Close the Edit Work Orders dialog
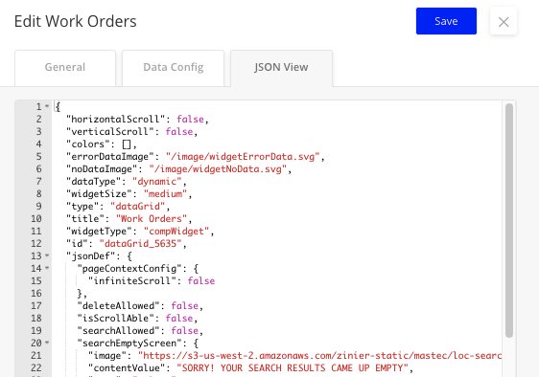 [504, 22]
